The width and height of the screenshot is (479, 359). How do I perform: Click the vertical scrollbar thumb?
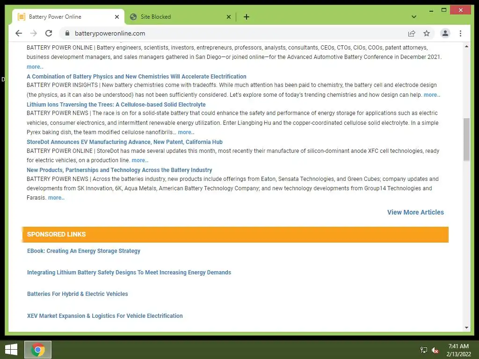466,139
